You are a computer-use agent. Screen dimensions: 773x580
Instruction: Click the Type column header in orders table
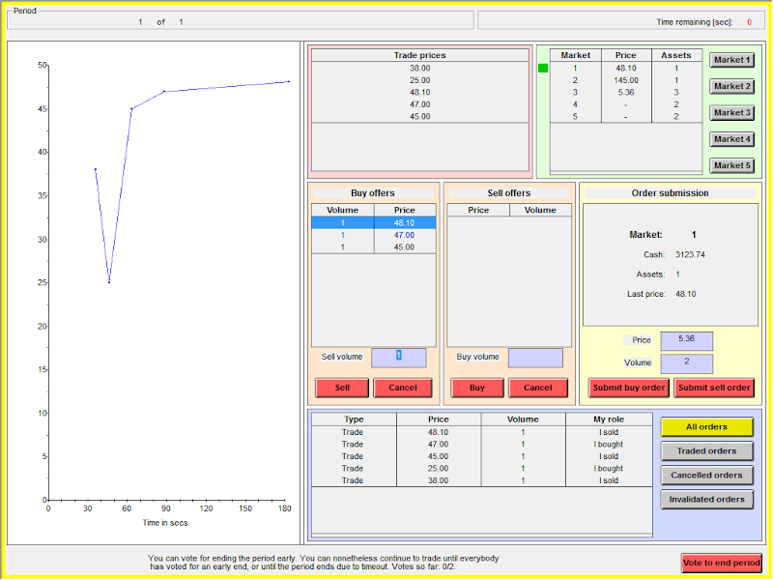[x=354, y=420]
